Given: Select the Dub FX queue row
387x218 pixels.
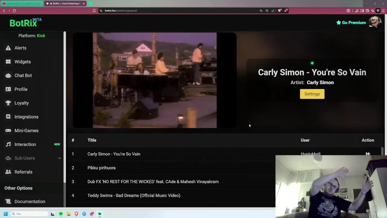Looking at the screenshot, I should click(171, 182).
